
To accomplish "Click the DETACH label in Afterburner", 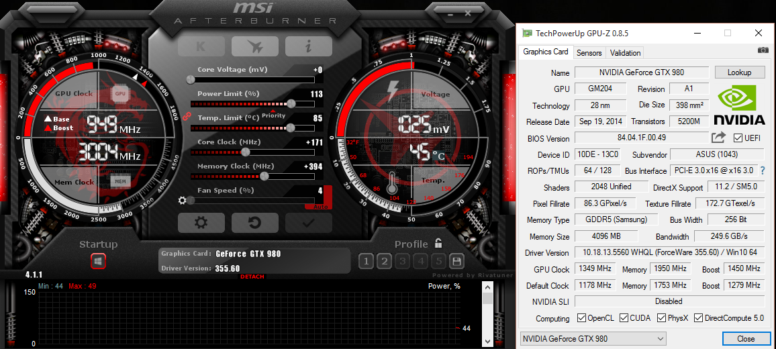I will (252, 277).
